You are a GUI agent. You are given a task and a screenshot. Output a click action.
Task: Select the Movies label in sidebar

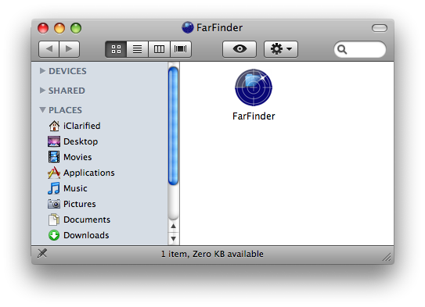tap(77, 157)
